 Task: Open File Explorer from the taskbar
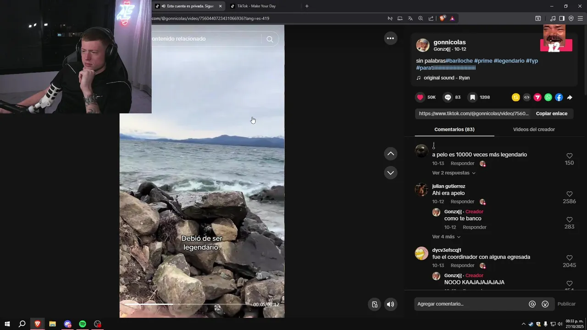click(x=52, y=324)
